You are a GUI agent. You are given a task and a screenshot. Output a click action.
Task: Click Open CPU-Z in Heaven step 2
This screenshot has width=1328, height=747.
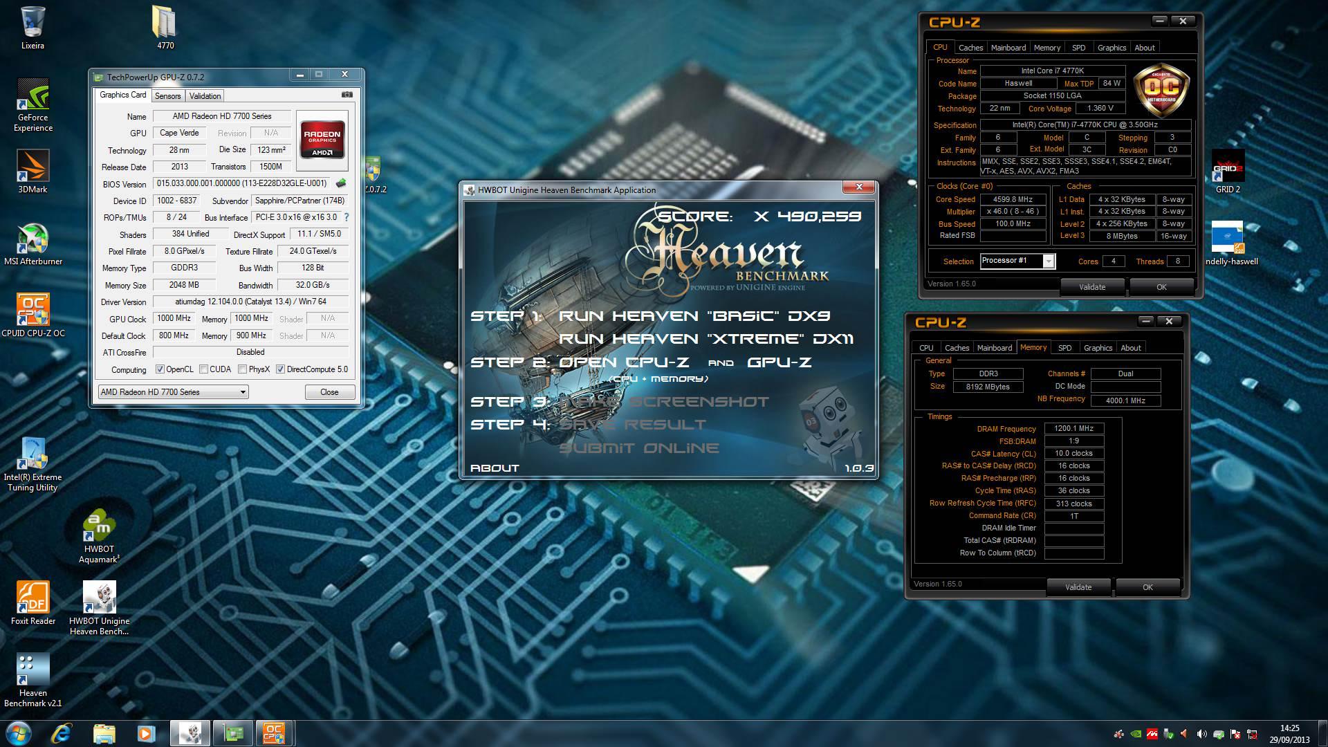tap(624, 362)
